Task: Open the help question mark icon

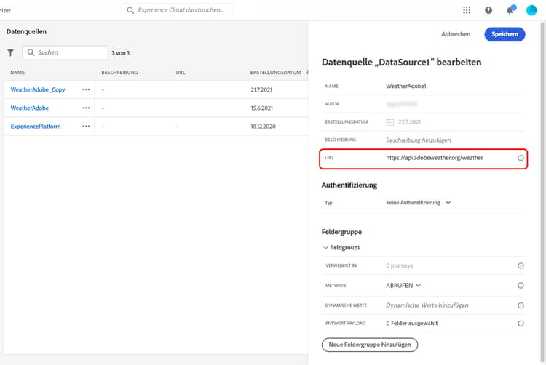Action: tap(488, 10)
